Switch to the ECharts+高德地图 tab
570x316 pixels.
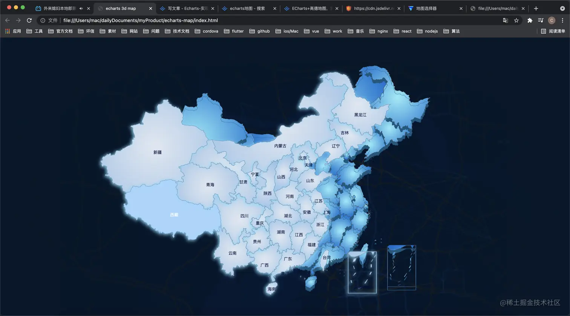(309, 8)
